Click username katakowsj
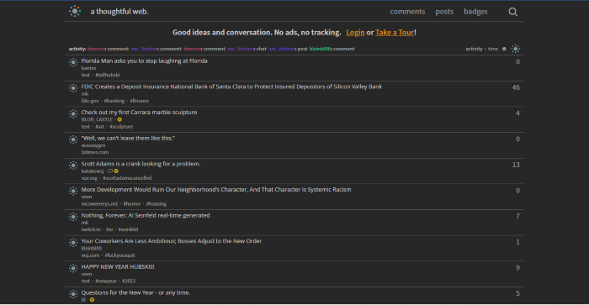Image resolution: width=589 pixels, height=305 pixels. [93, 171]
